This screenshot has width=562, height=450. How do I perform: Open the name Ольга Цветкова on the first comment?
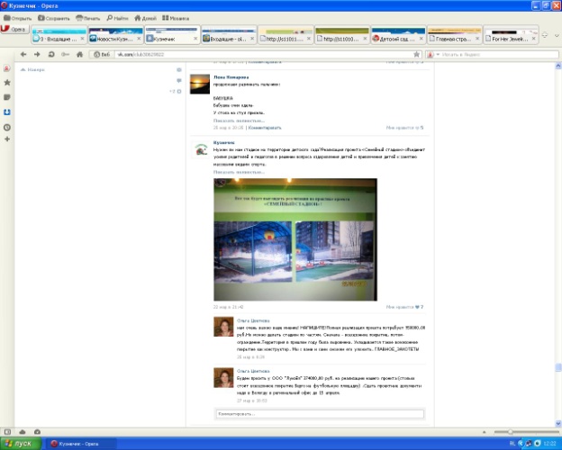coord(253,320)
